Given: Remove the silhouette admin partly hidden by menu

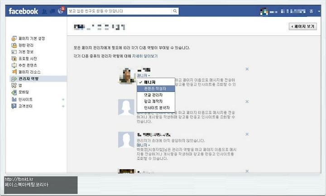Looking at the screenshot, I should pyautogui.click(x=247, y=102).
